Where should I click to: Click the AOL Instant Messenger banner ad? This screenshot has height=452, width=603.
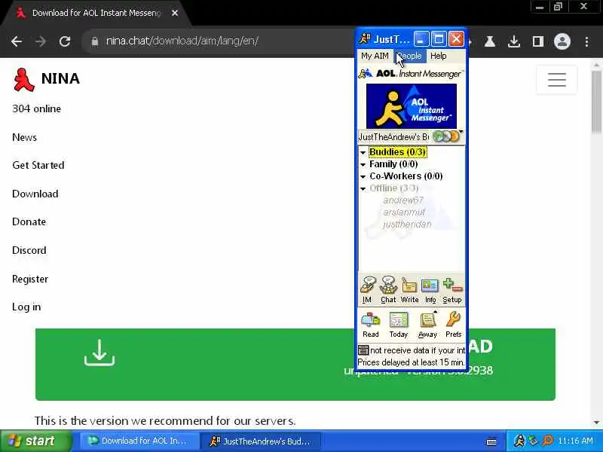click(411, 106)
